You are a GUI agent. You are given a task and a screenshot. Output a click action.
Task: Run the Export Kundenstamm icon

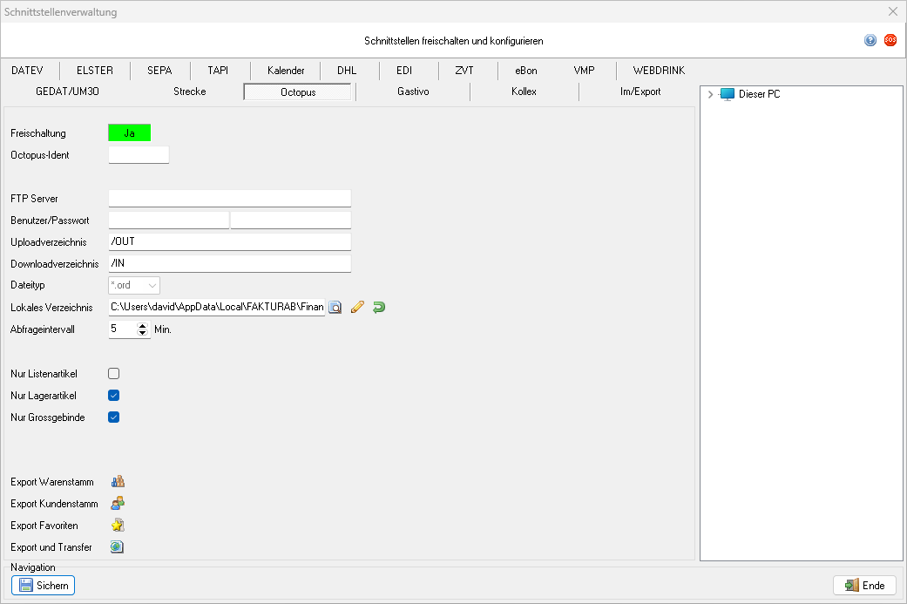118,503
